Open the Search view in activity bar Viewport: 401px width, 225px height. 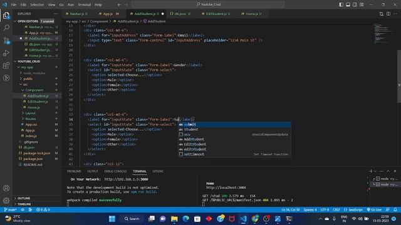point(6,27)
